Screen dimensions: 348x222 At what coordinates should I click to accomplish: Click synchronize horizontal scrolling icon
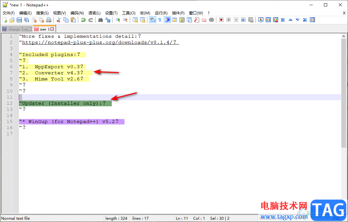click(143, 20)
